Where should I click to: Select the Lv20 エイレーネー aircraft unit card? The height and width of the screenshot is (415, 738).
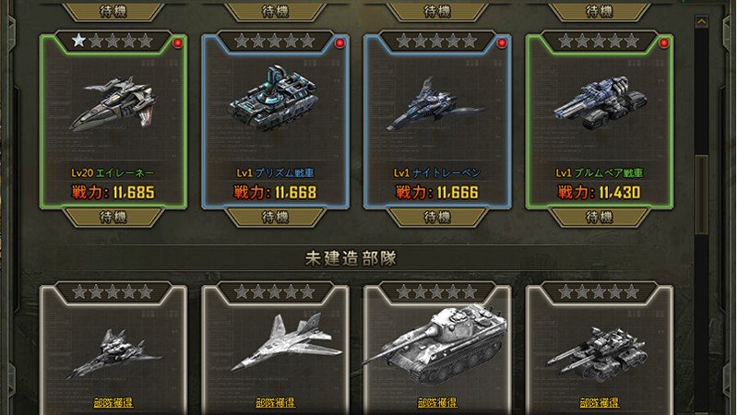click(x=113, y=121)
